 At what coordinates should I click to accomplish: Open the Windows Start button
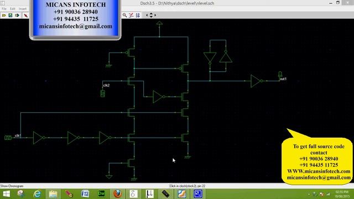click(6, 194)
